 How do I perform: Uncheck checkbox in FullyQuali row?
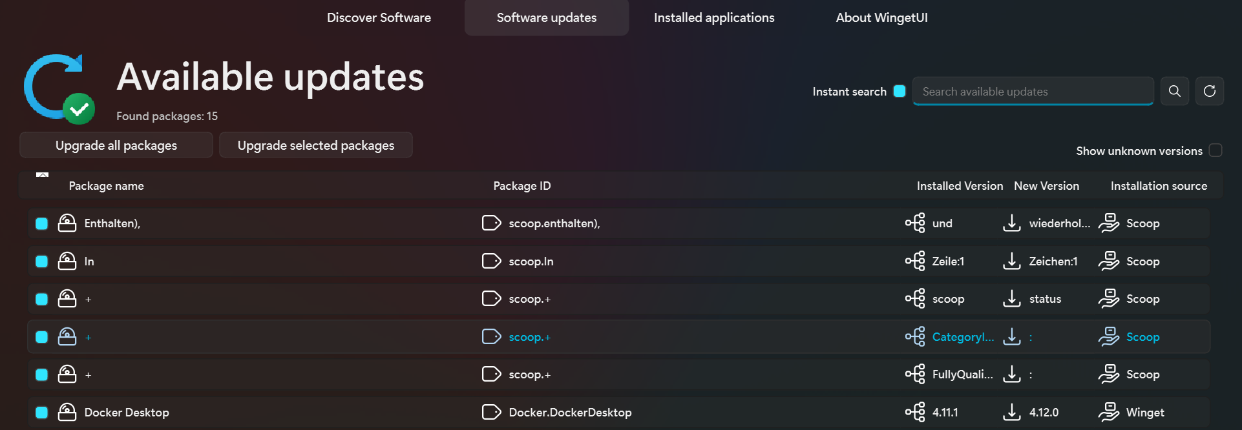(x=42, y=374)
